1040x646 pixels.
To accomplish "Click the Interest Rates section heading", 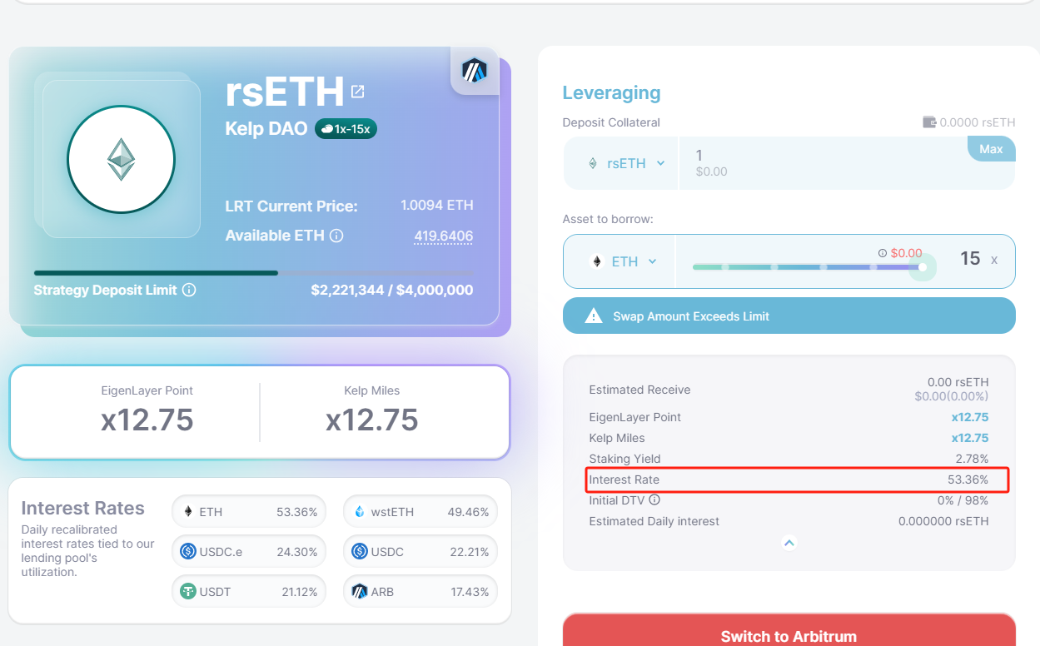I will 82,509.
